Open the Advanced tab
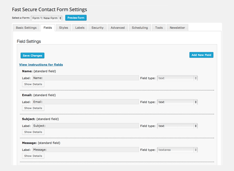 (118, 28)
